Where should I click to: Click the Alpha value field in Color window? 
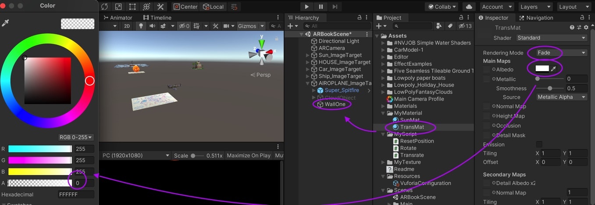coord(84,183)
